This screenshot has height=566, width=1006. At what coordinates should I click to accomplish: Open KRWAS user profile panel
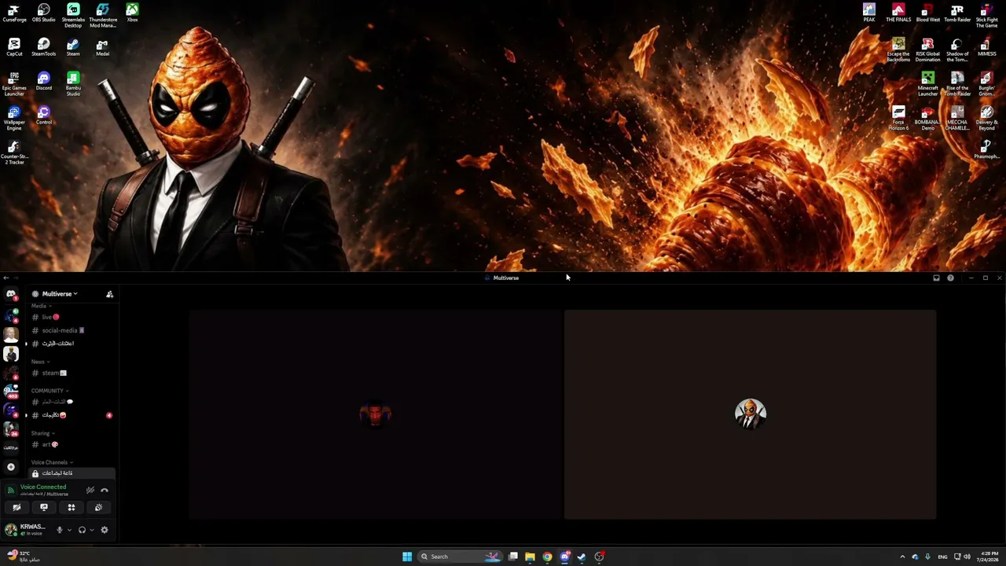[x=27, y=530]
